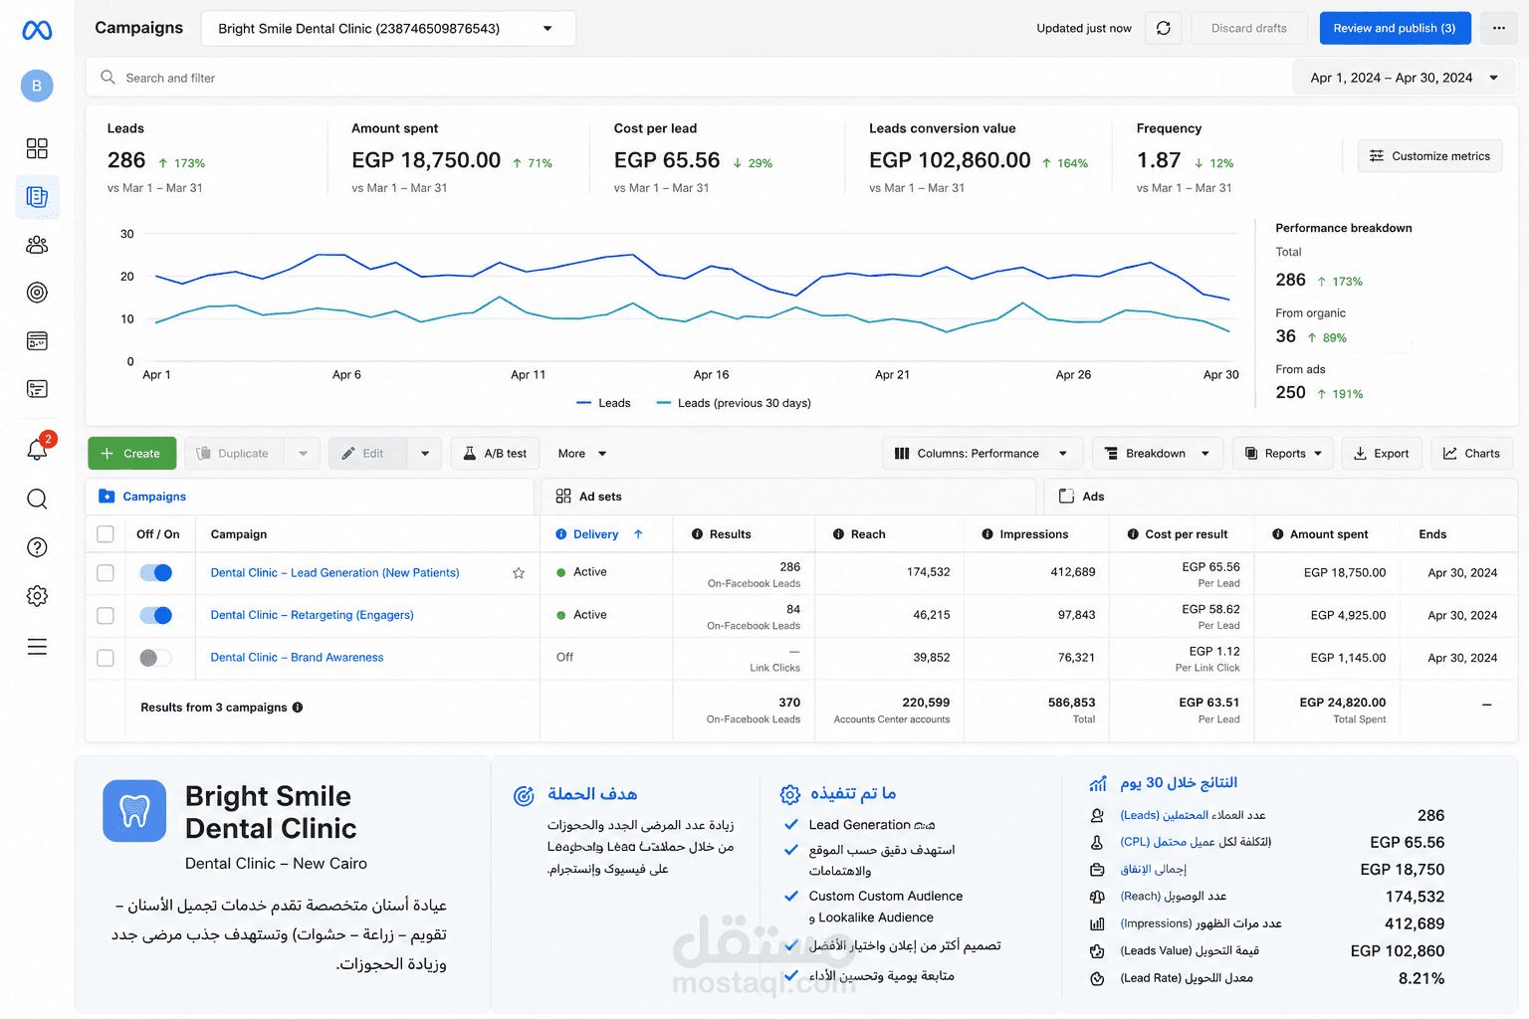Open Charts view button

point(1471,454)
